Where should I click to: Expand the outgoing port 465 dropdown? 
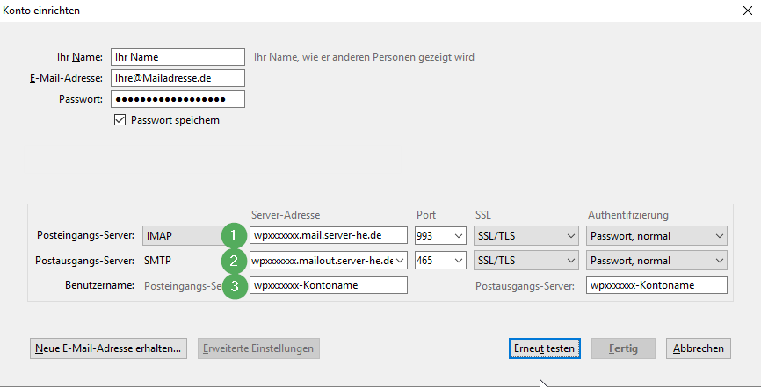click(x=440, y=261)
